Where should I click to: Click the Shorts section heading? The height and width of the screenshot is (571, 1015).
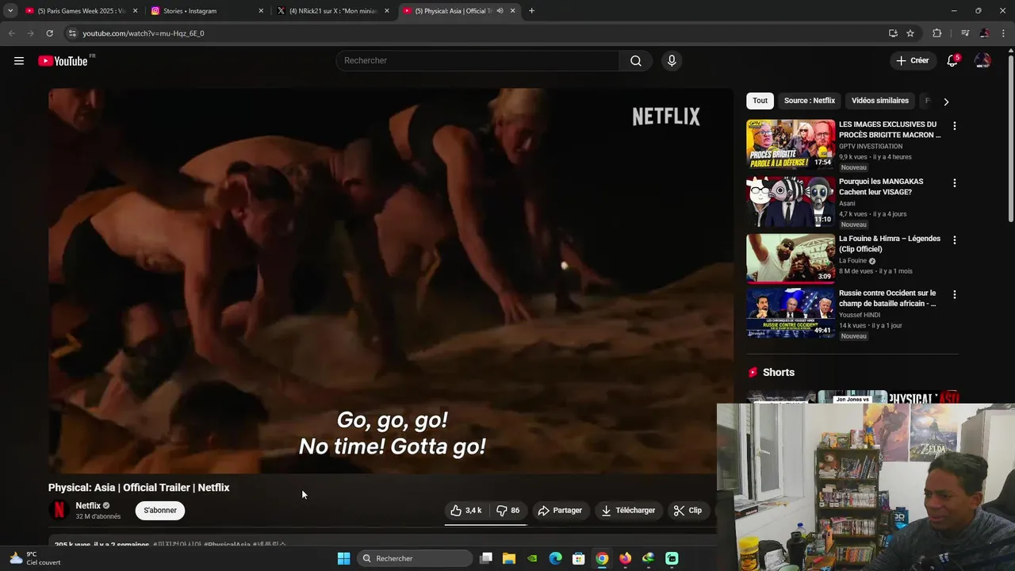[778, 373]
